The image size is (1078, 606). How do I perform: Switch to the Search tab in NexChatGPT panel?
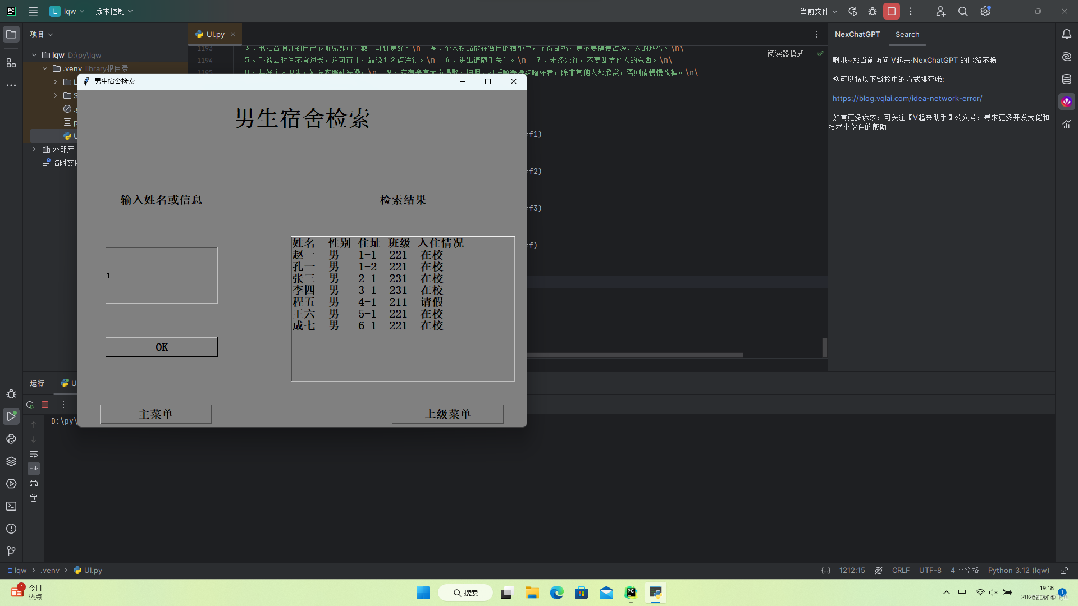(x=907, y=34)
